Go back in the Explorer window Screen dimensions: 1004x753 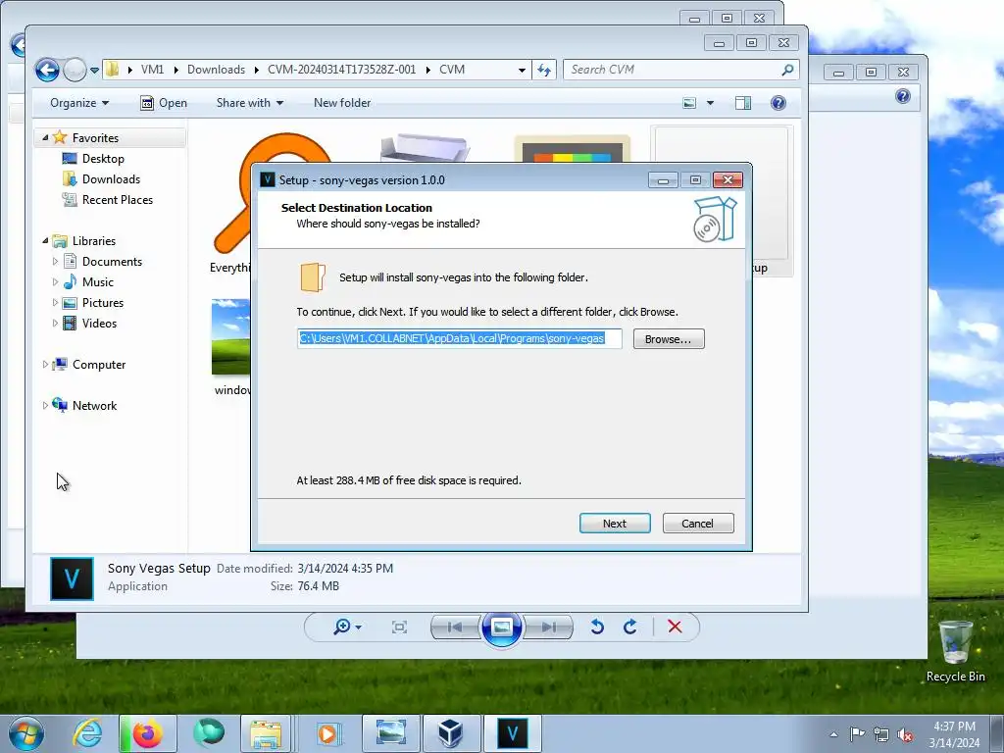coord(47,70)
